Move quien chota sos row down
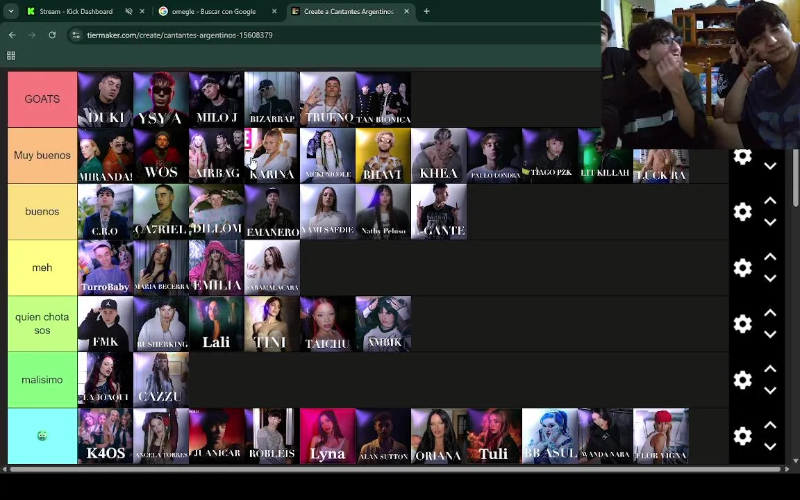The height and width of the screenshot is (500, 800). (770, 334)
